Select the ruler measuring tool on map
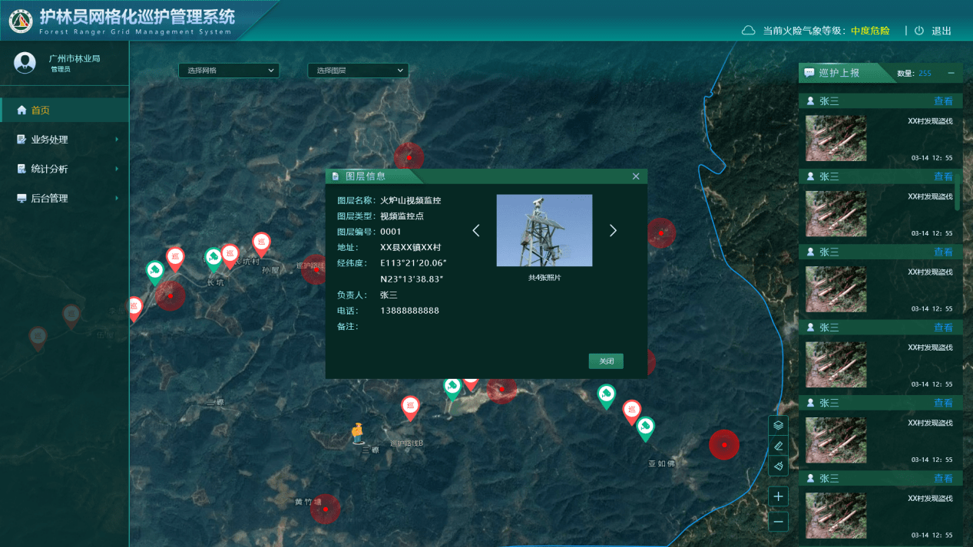 778,446
